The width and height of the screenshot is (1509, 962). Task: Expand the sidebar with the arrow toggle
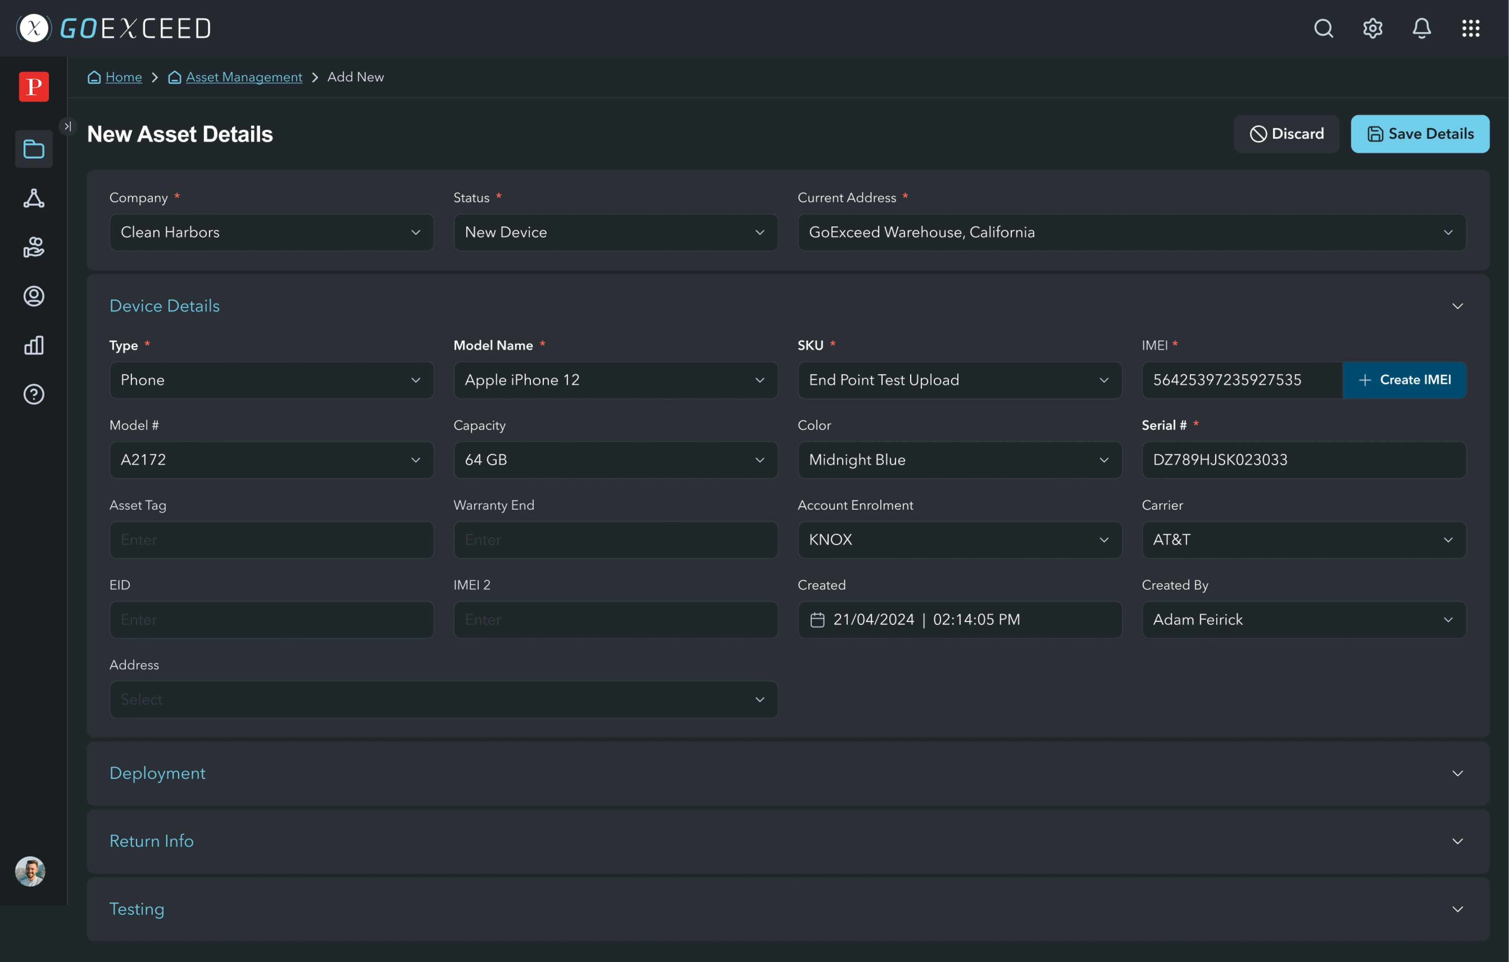pyautogui.click(x=67, y=126)
